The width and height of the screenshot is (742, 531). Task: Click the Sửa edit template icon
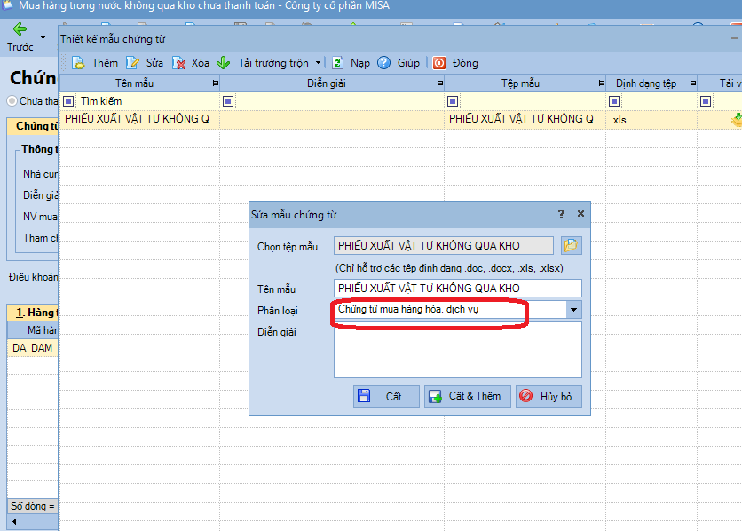click(x=132, y=63)
